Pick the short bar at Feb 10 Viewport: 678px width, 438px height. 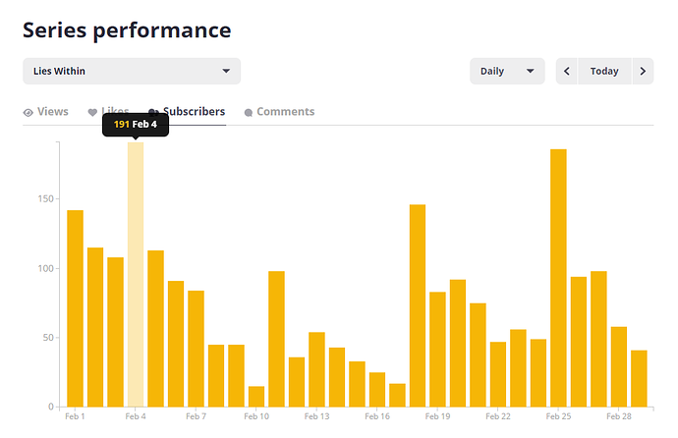click(256, 397)
